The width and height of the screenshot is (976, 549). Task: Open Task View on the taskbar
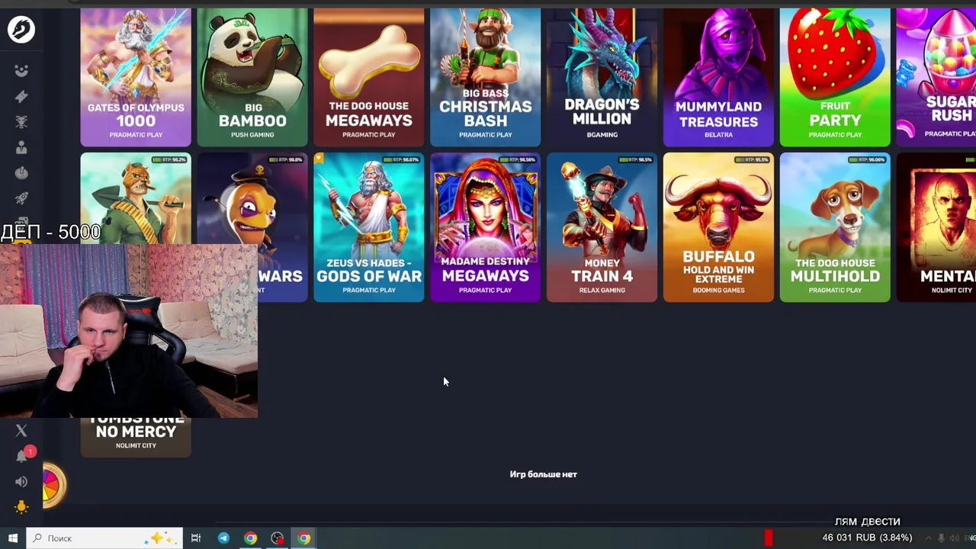196,538
